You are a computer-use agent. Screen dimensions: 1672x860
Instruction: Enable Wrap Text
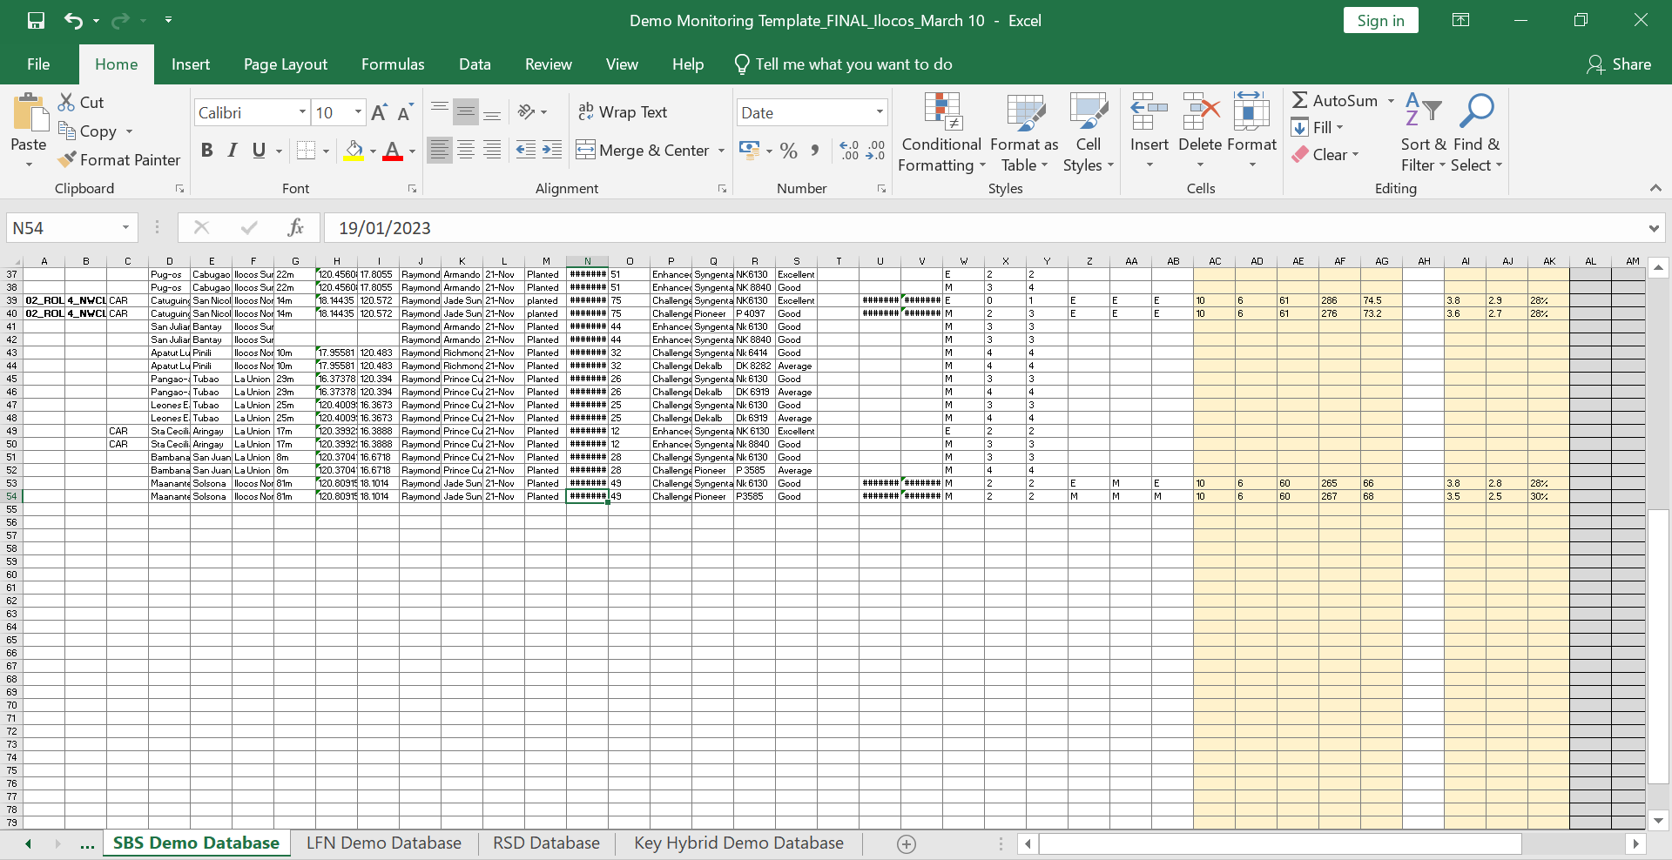[623, 111]
